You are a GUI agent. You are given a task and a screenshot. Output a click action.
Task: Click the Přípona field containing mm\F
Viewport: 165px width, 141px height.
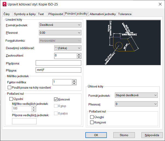[58, 70]
